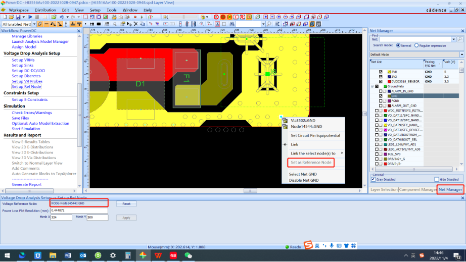Click the Power Loss Plot Resolution field

tap(79, 211)
